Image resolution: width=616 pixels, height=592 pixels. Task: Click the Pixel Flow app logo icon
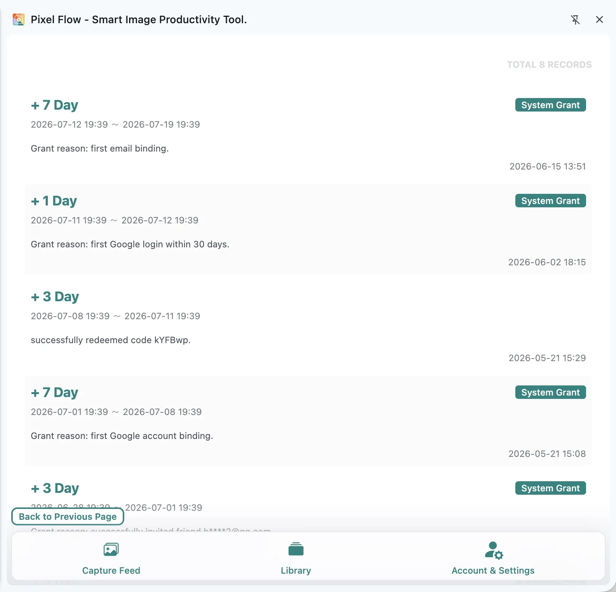tap(18, 19)
